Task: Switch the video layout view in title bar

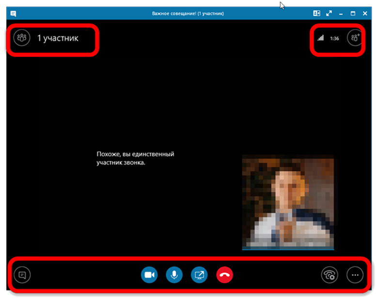Action: [x=317, y=13]
